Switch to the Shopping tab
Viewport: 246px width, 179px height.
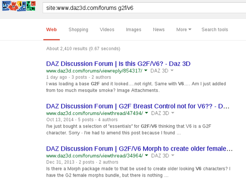[78, 30]
